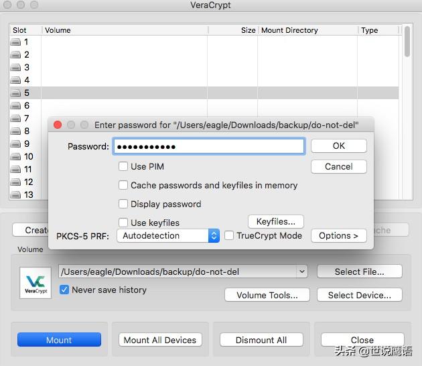Enable TrueCrypt Mode checkbox
The width and height of the screenshot is (422, 366).
[x=229, y=235]
